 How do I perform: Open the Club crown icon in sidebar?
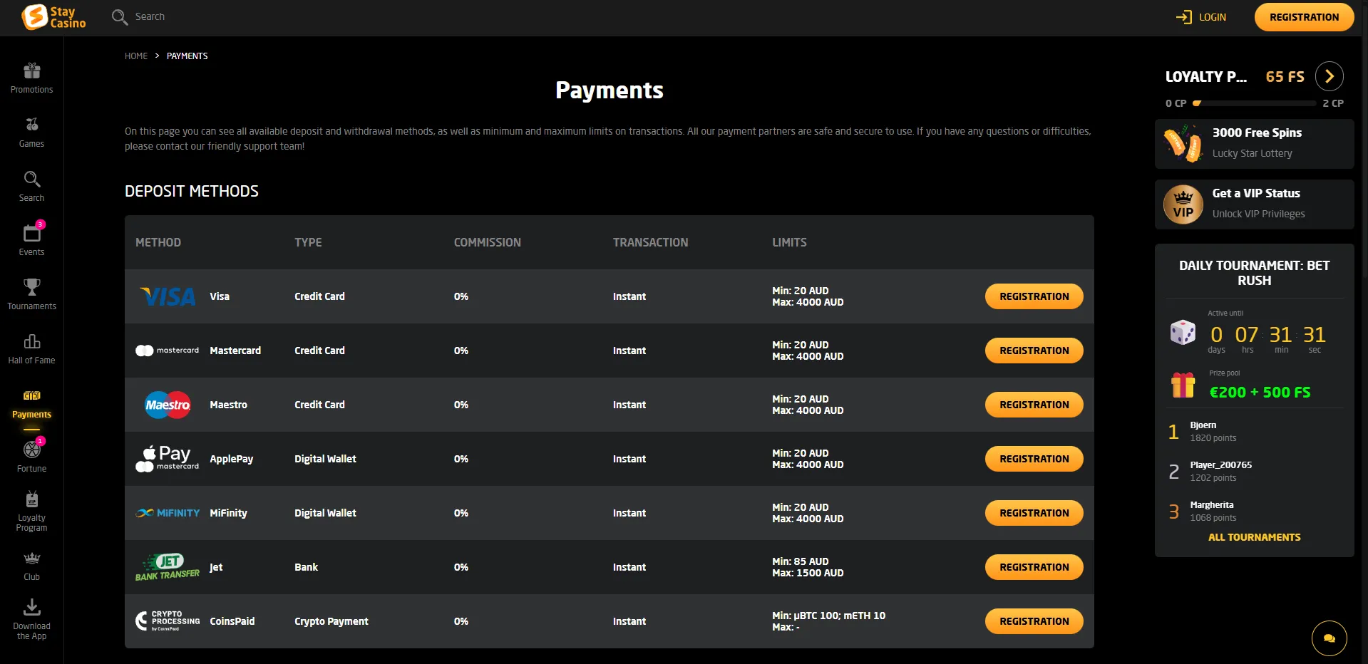pyautogui.click(x=31, y=559)
